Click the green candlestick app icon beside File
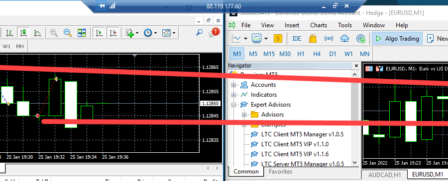 pyautogui.click(x=231, y=25)
